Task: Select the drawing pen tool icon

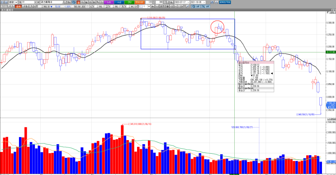Action: coord(188,6)
